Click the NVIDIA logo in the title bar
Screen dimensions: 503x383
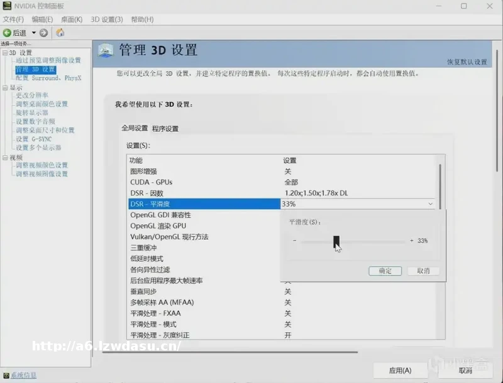click(6, 6)
